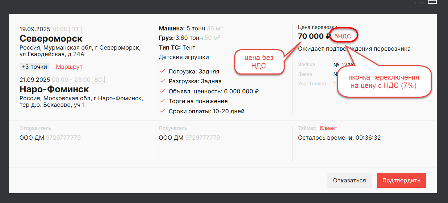Screen dimensions: 448x203
Task: Click the checkmark beside Сроки оплаты
Action: [x=162, y=111]
